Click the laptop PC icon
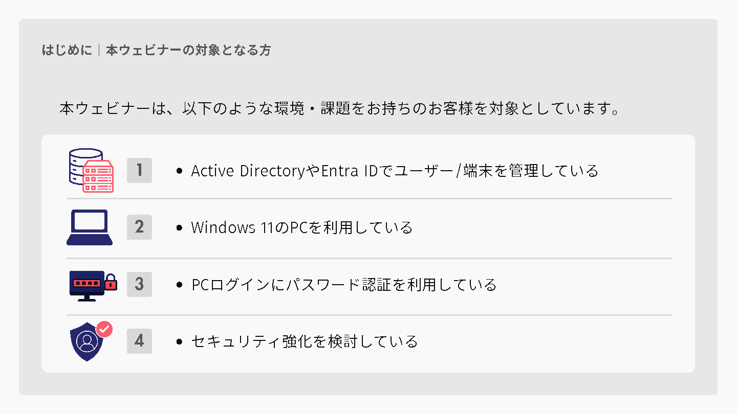Screen dimensions: 737x414 (90, 227)
